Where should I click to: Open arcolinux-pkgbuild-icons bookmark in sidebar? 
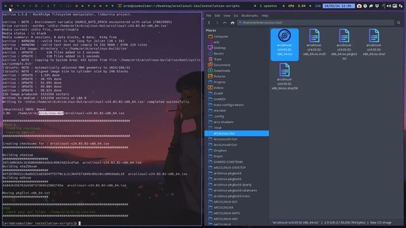click(x=229, y=196)
